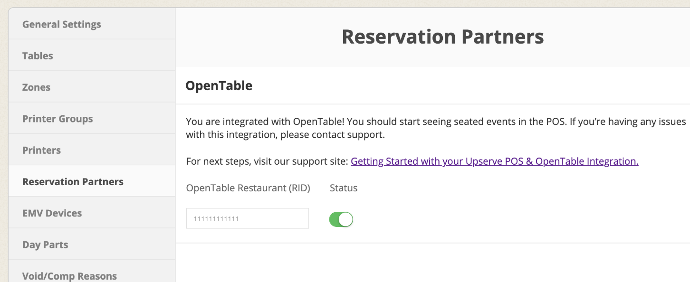690x282 pixels.
Task: Click the highlighted Reservation Partners sidebar entry
Action: 73,181
